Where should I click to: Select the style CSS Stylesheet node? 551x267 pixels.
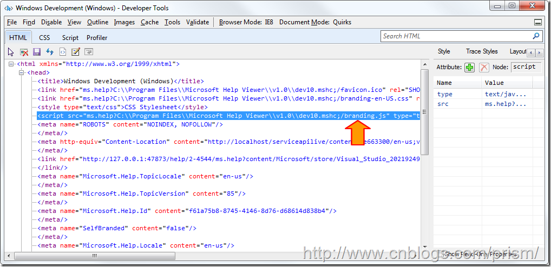122,107
